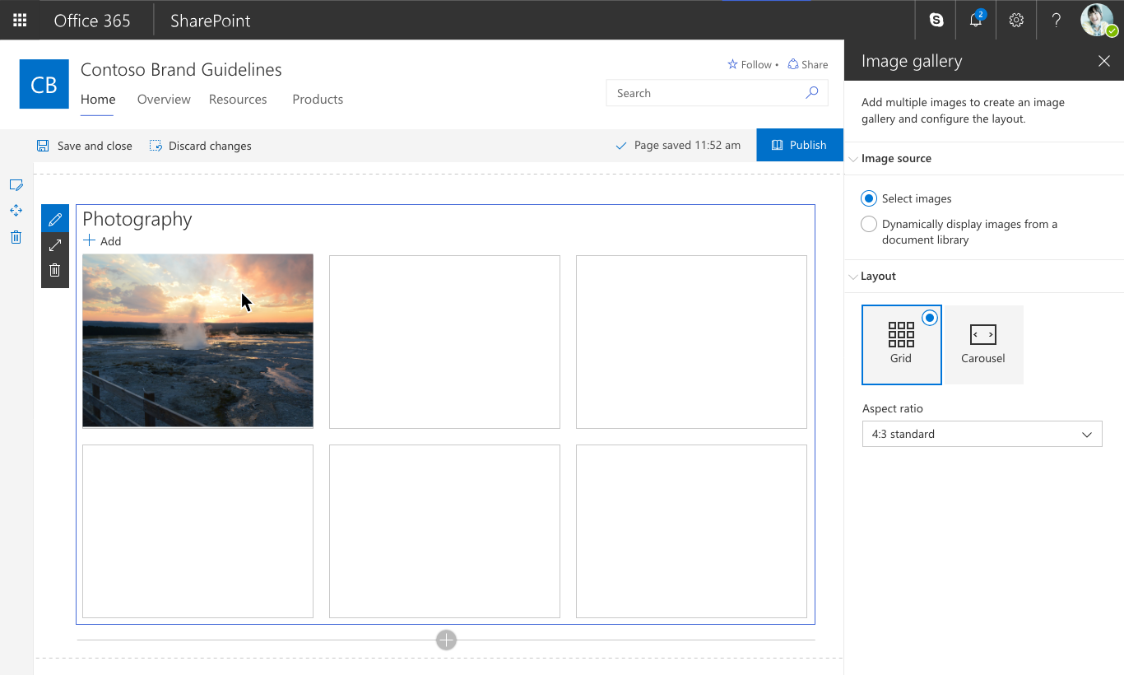
Task: Collapse the Image source section
Action: [x=853, y=159]
